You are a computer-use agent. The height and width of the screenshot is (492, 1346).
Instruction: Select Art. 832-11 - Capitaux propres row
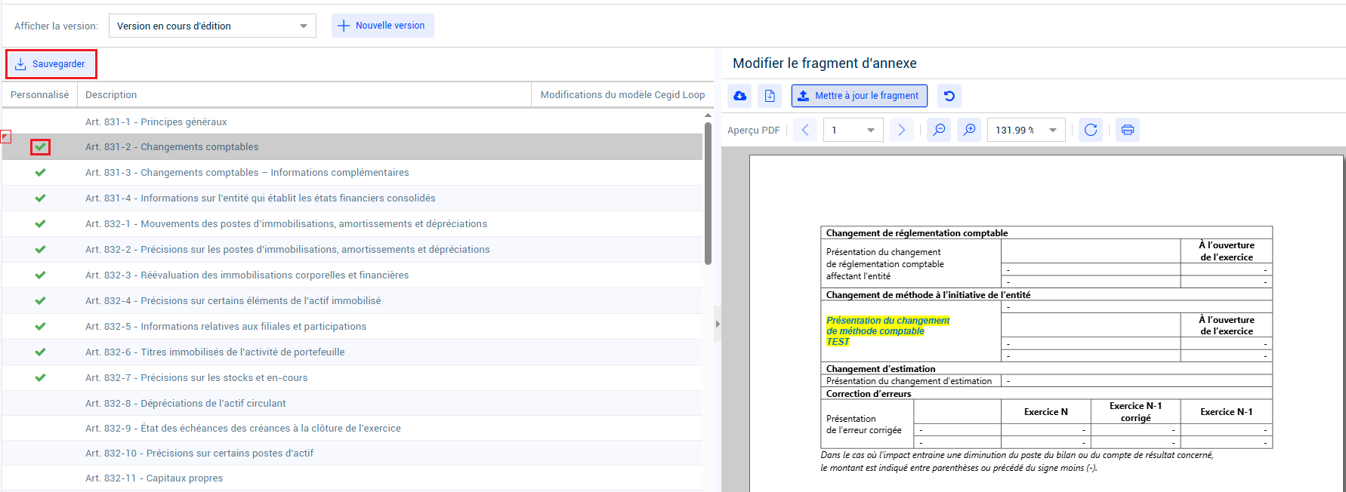(352, 478)
